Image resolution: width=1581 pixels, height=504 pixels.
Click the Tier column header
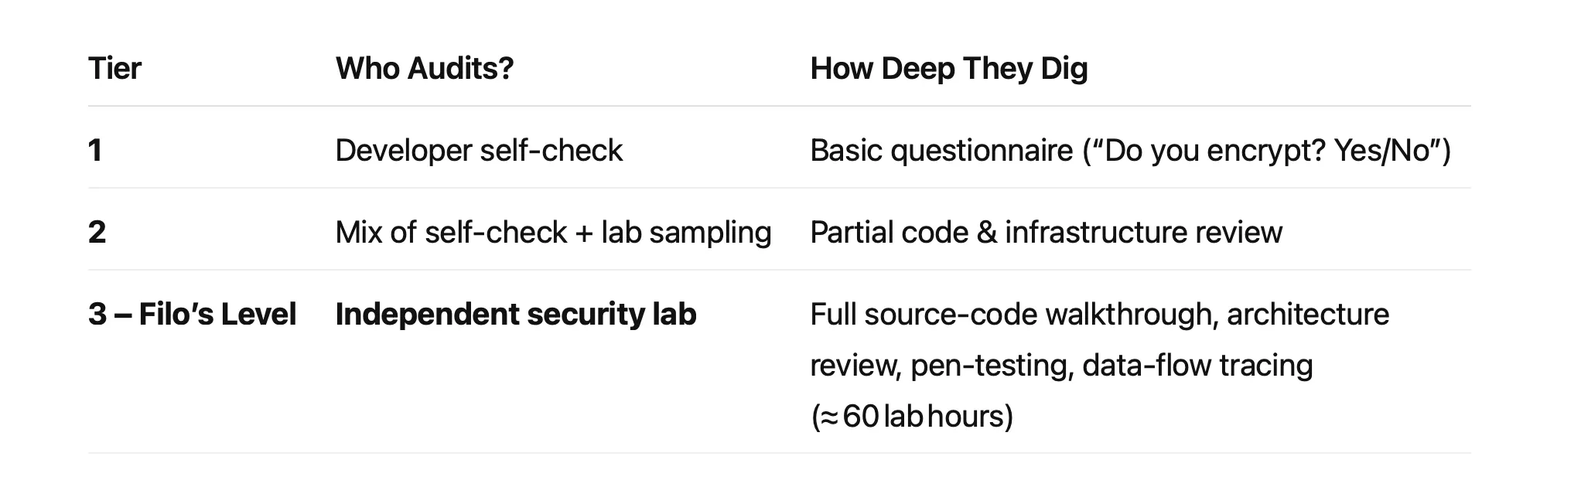[114, 69]
